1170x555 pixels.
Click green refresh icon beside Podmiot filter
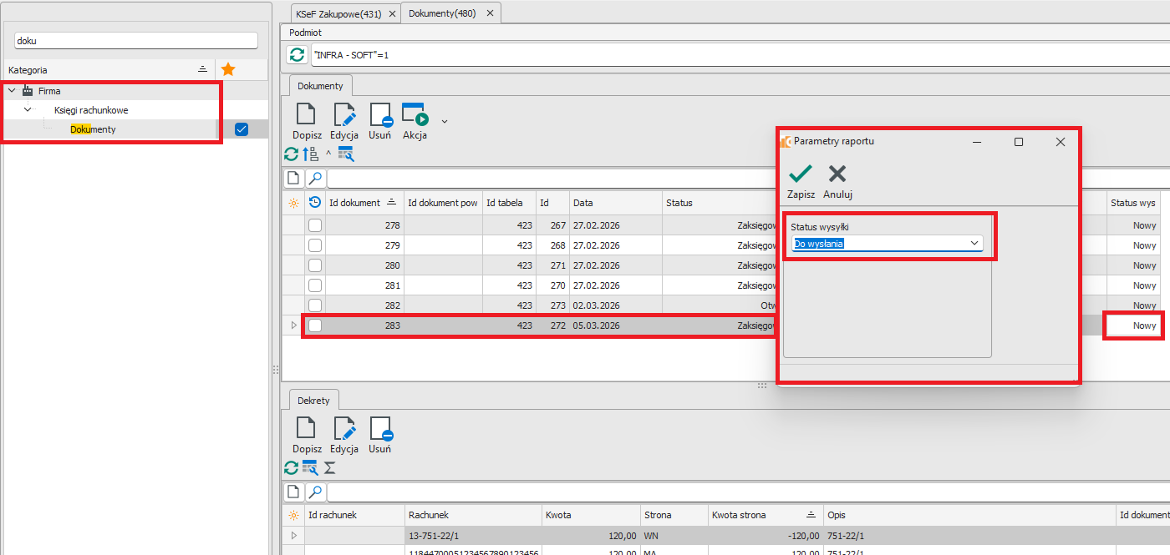297,55
